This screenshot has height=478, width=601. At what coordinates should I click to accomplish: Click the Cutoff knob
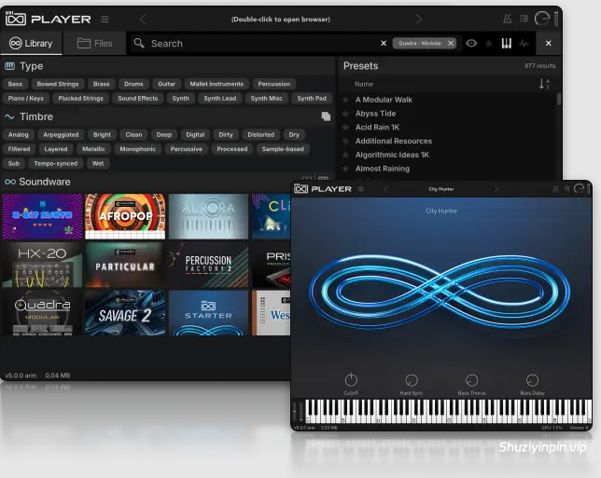(x=351, y=380)
